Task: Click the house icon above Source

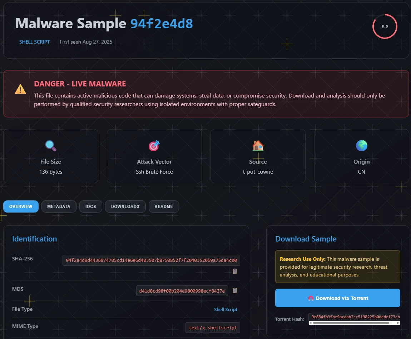Action: coord(258,146)
